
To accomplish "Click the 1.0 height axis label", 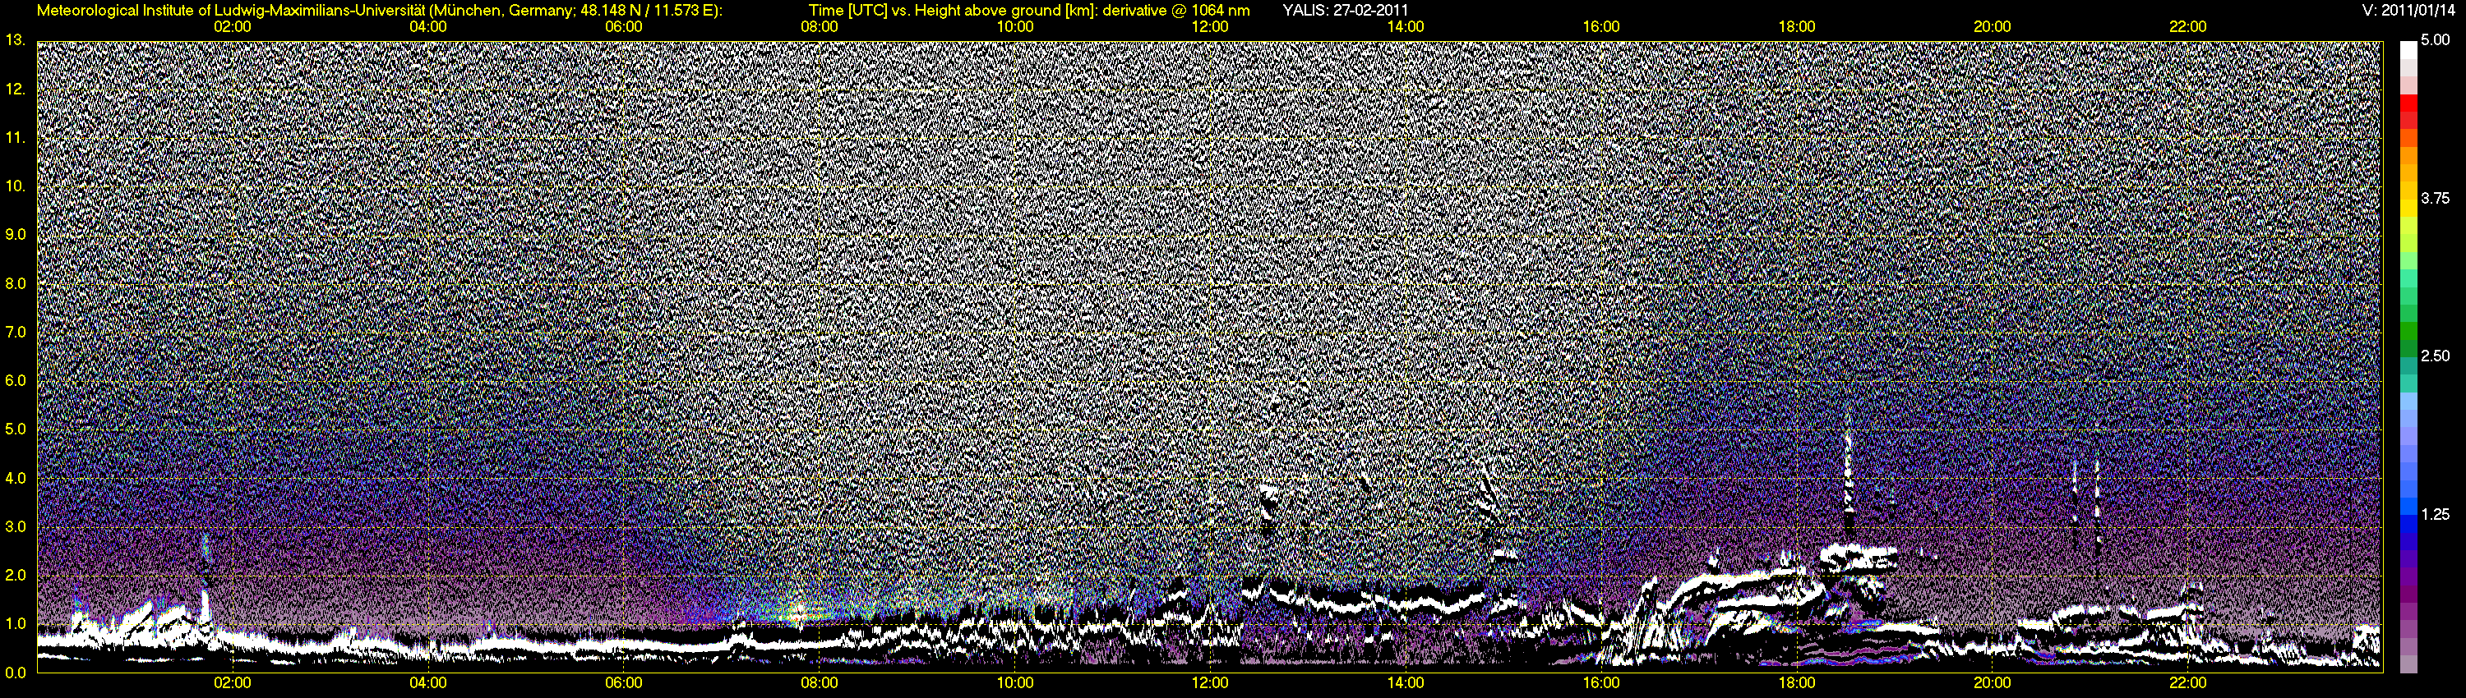I will 14,623.
